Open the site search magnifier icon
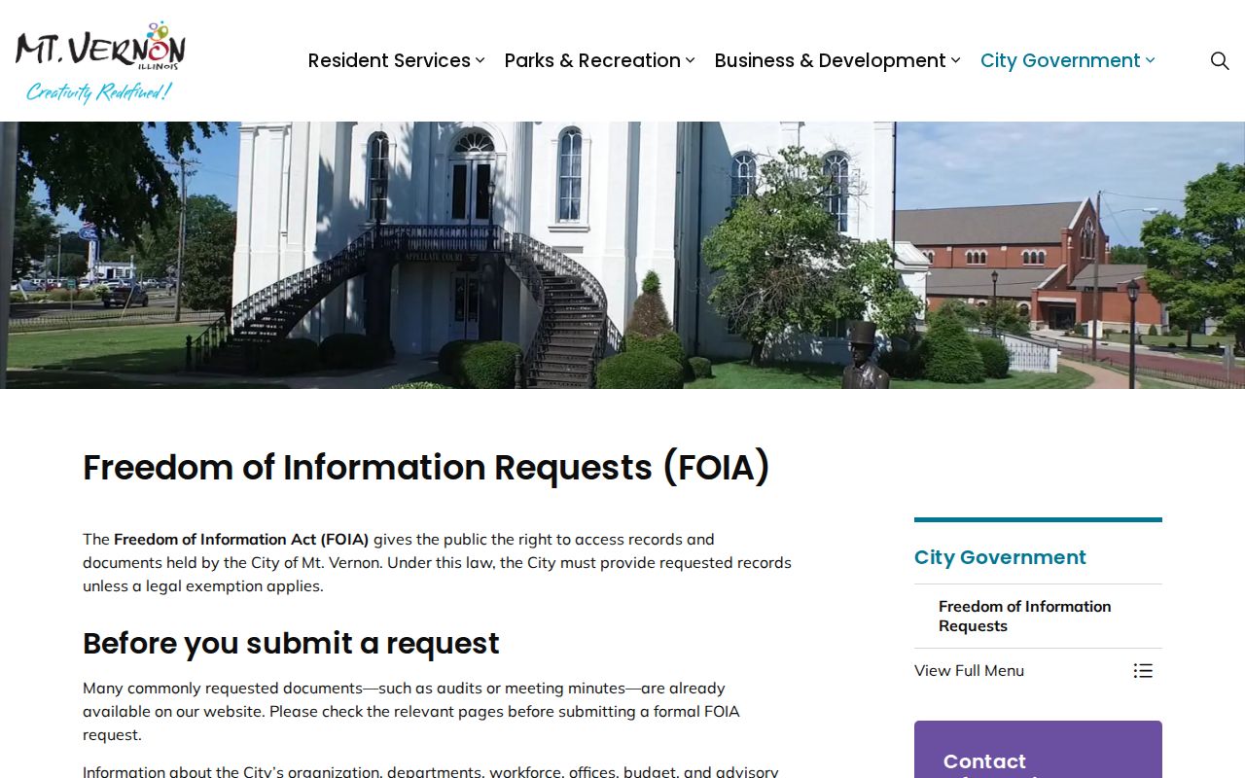The image size is (1245, 778). point(1220,60)
